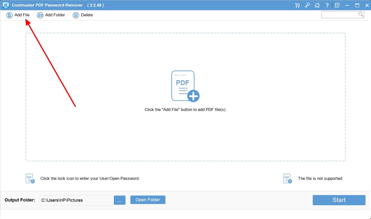Viewport: 371px width, 219px height.
Task: Click the large PDF plus icon
Action: click(x=185, y=86)
